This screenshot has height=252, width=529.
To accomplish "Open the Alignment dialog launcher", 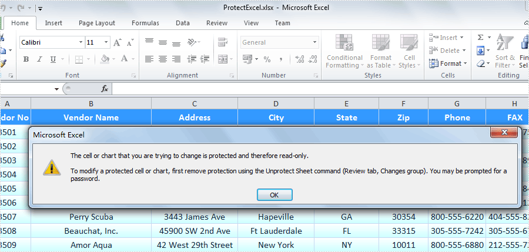I will (232, 76).
